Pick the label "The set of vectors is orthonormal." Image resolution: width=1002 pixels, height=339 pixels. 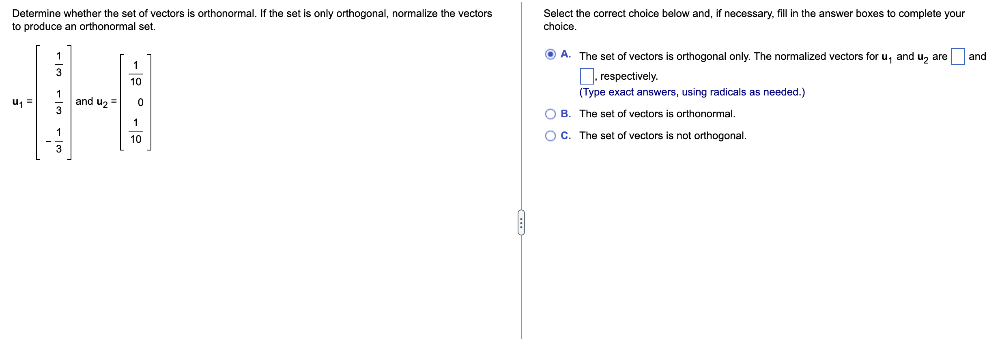pos(657,114)
